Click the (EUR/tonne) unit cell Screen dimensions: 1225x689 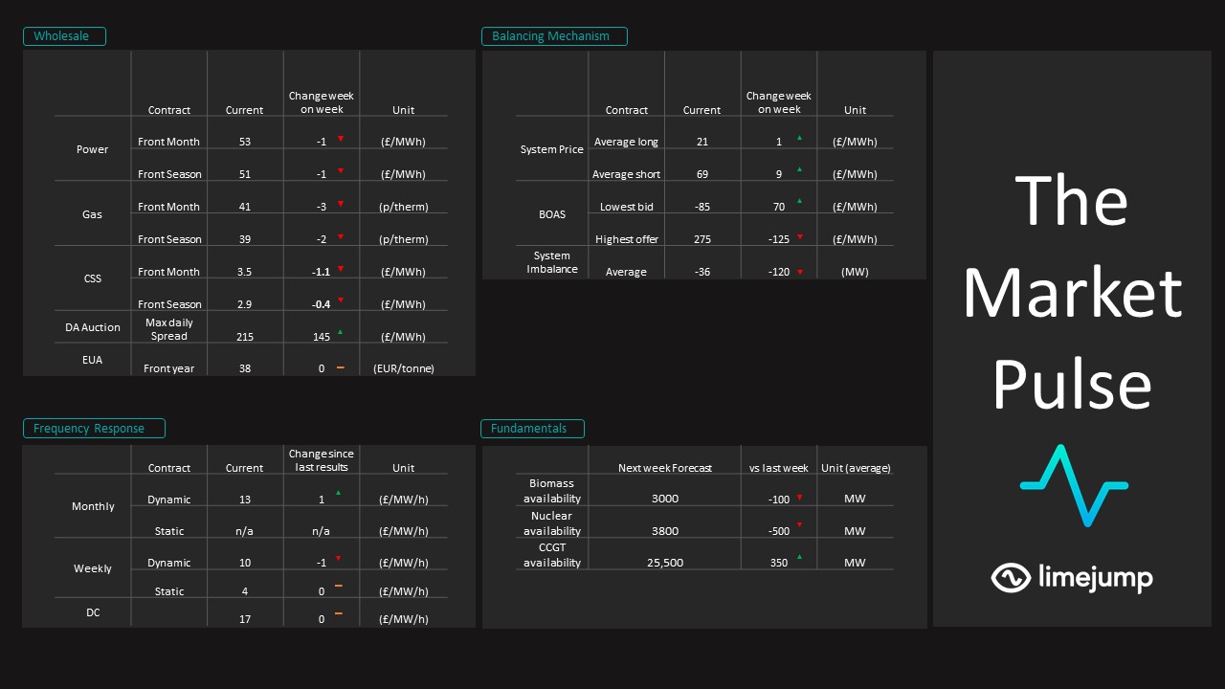point(404,368)
